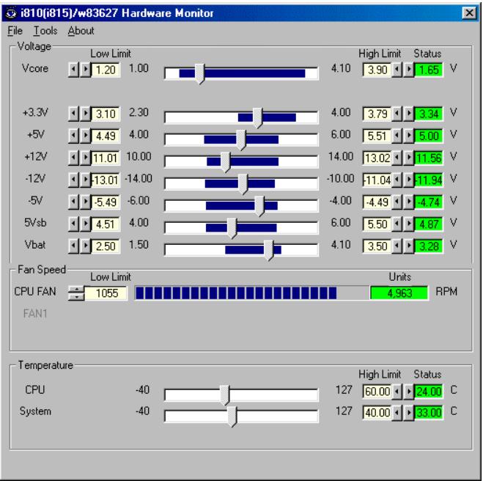Decrease +3.3V low limit with left arrow
This screenshot has width=483, height=481.
click(x=73, y=114)
